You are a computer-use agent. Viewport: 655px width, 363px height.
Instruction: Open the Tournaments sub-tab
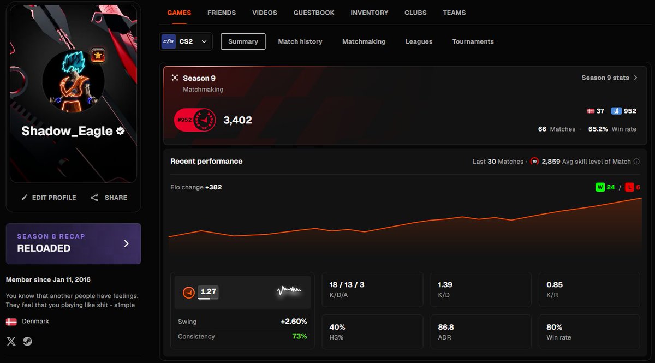pyautogui.click(x=473, y=41)
